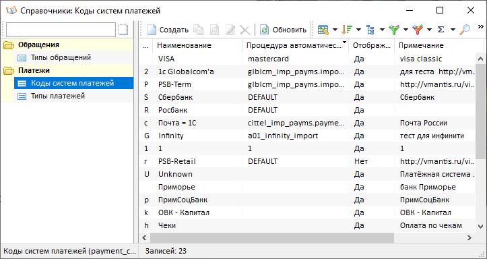The height and width of the screenshot is (259, 487).
Task: Select Обращения folder in tree
Action: tap(38, 45)
